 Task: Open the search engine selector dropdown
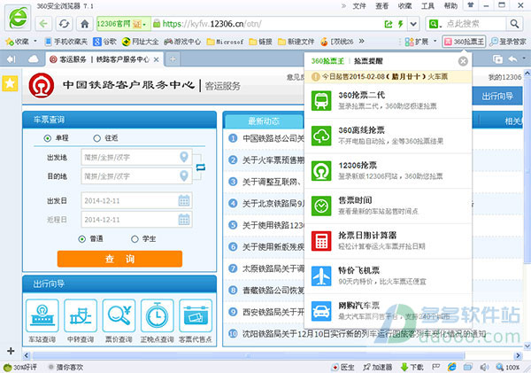[435, 24]
